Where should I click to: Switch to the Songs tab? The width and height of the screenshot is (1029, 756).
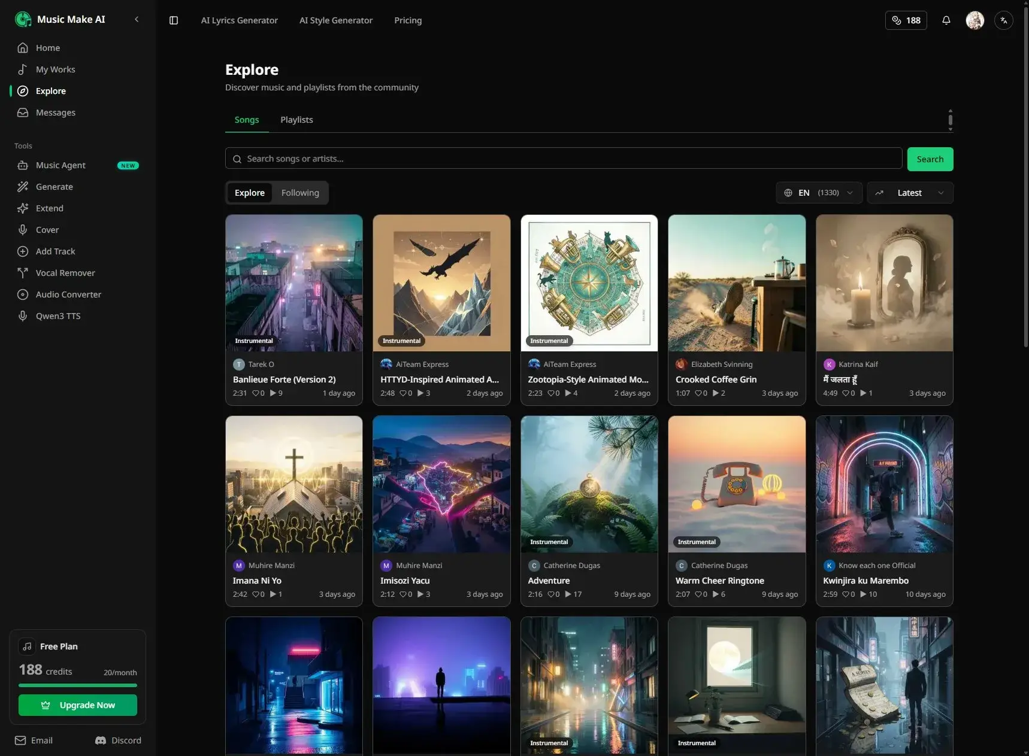point(247,120)
